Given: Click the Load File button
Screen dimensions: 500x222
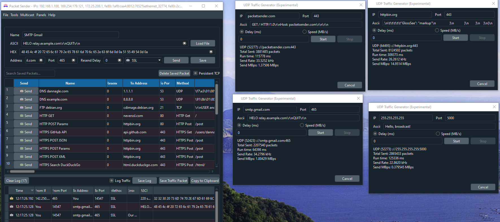Looking at the screenshot, I should [203, 43].
